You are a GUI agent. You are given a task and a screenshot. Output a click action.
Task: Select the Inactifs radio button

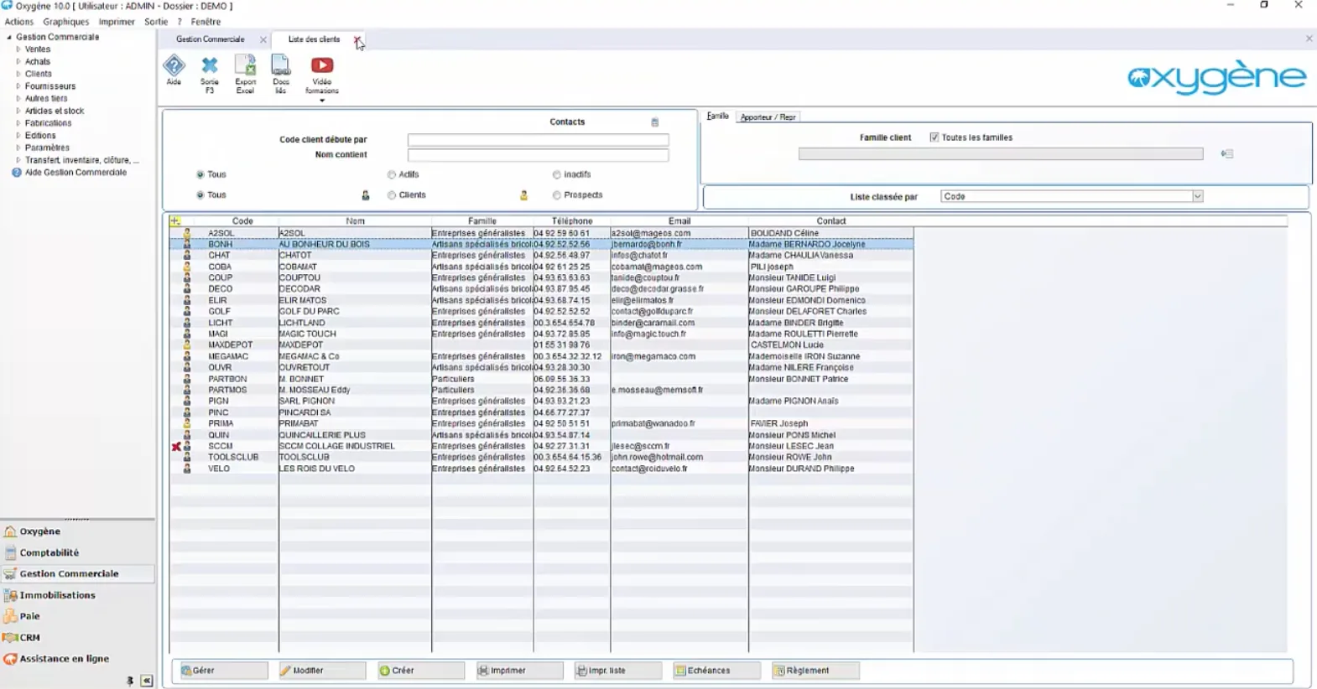[x=557, y=174]
